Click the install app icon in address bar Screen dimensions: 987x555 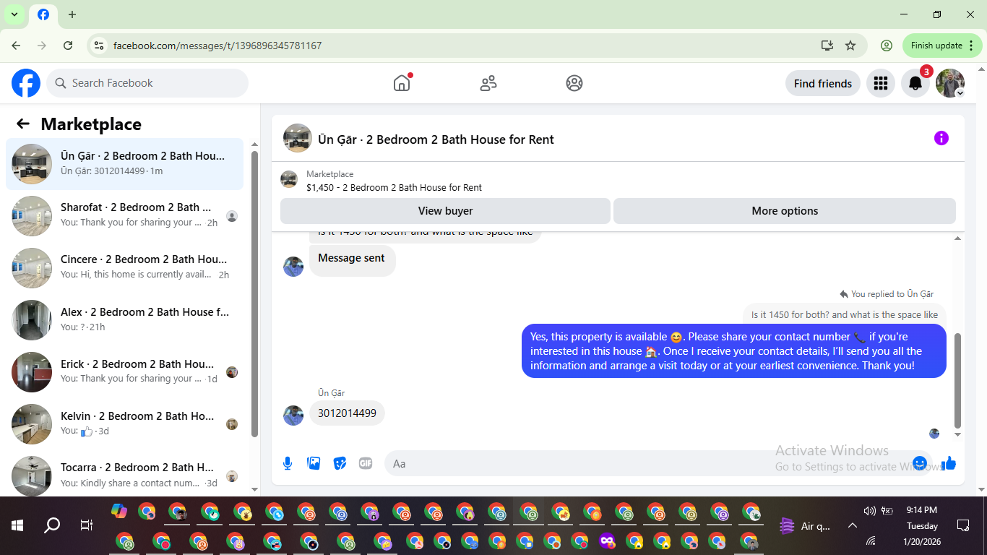pos(827,46)
